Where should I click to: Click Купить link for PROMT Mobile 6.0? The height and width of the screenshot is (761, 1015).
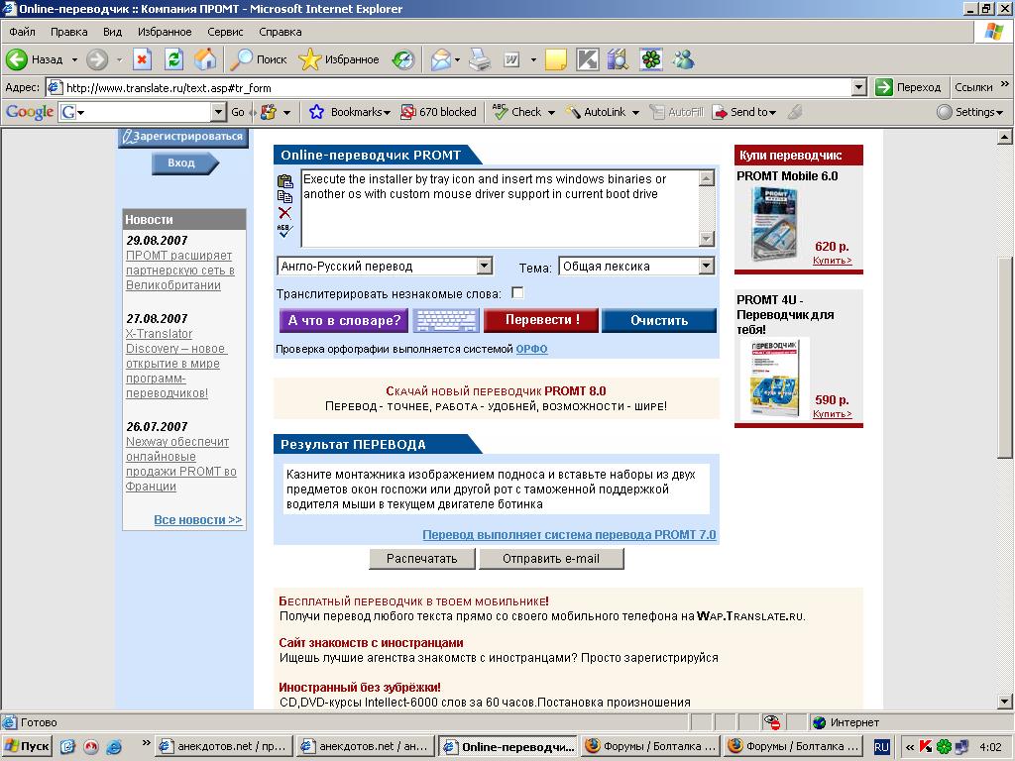833,261
